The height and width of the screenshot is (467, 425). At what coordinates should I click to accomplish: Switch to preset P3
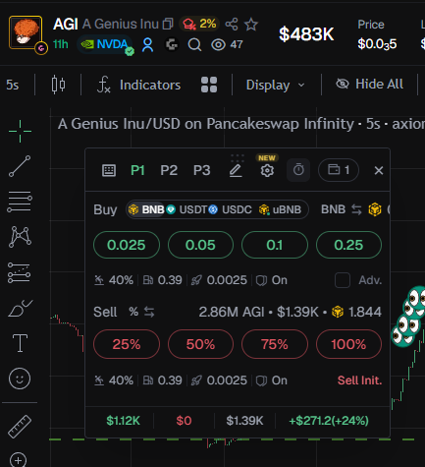point(202,170)
